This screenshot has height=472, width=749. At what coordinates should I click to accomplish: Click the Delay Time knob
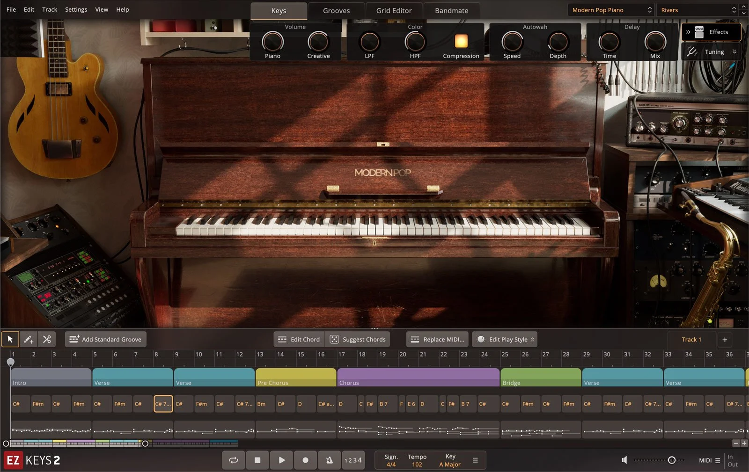[x=609, y=42]
